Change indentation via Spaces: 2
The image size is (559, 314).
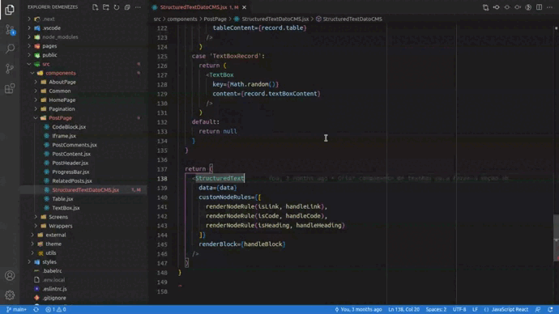(436, 309)
